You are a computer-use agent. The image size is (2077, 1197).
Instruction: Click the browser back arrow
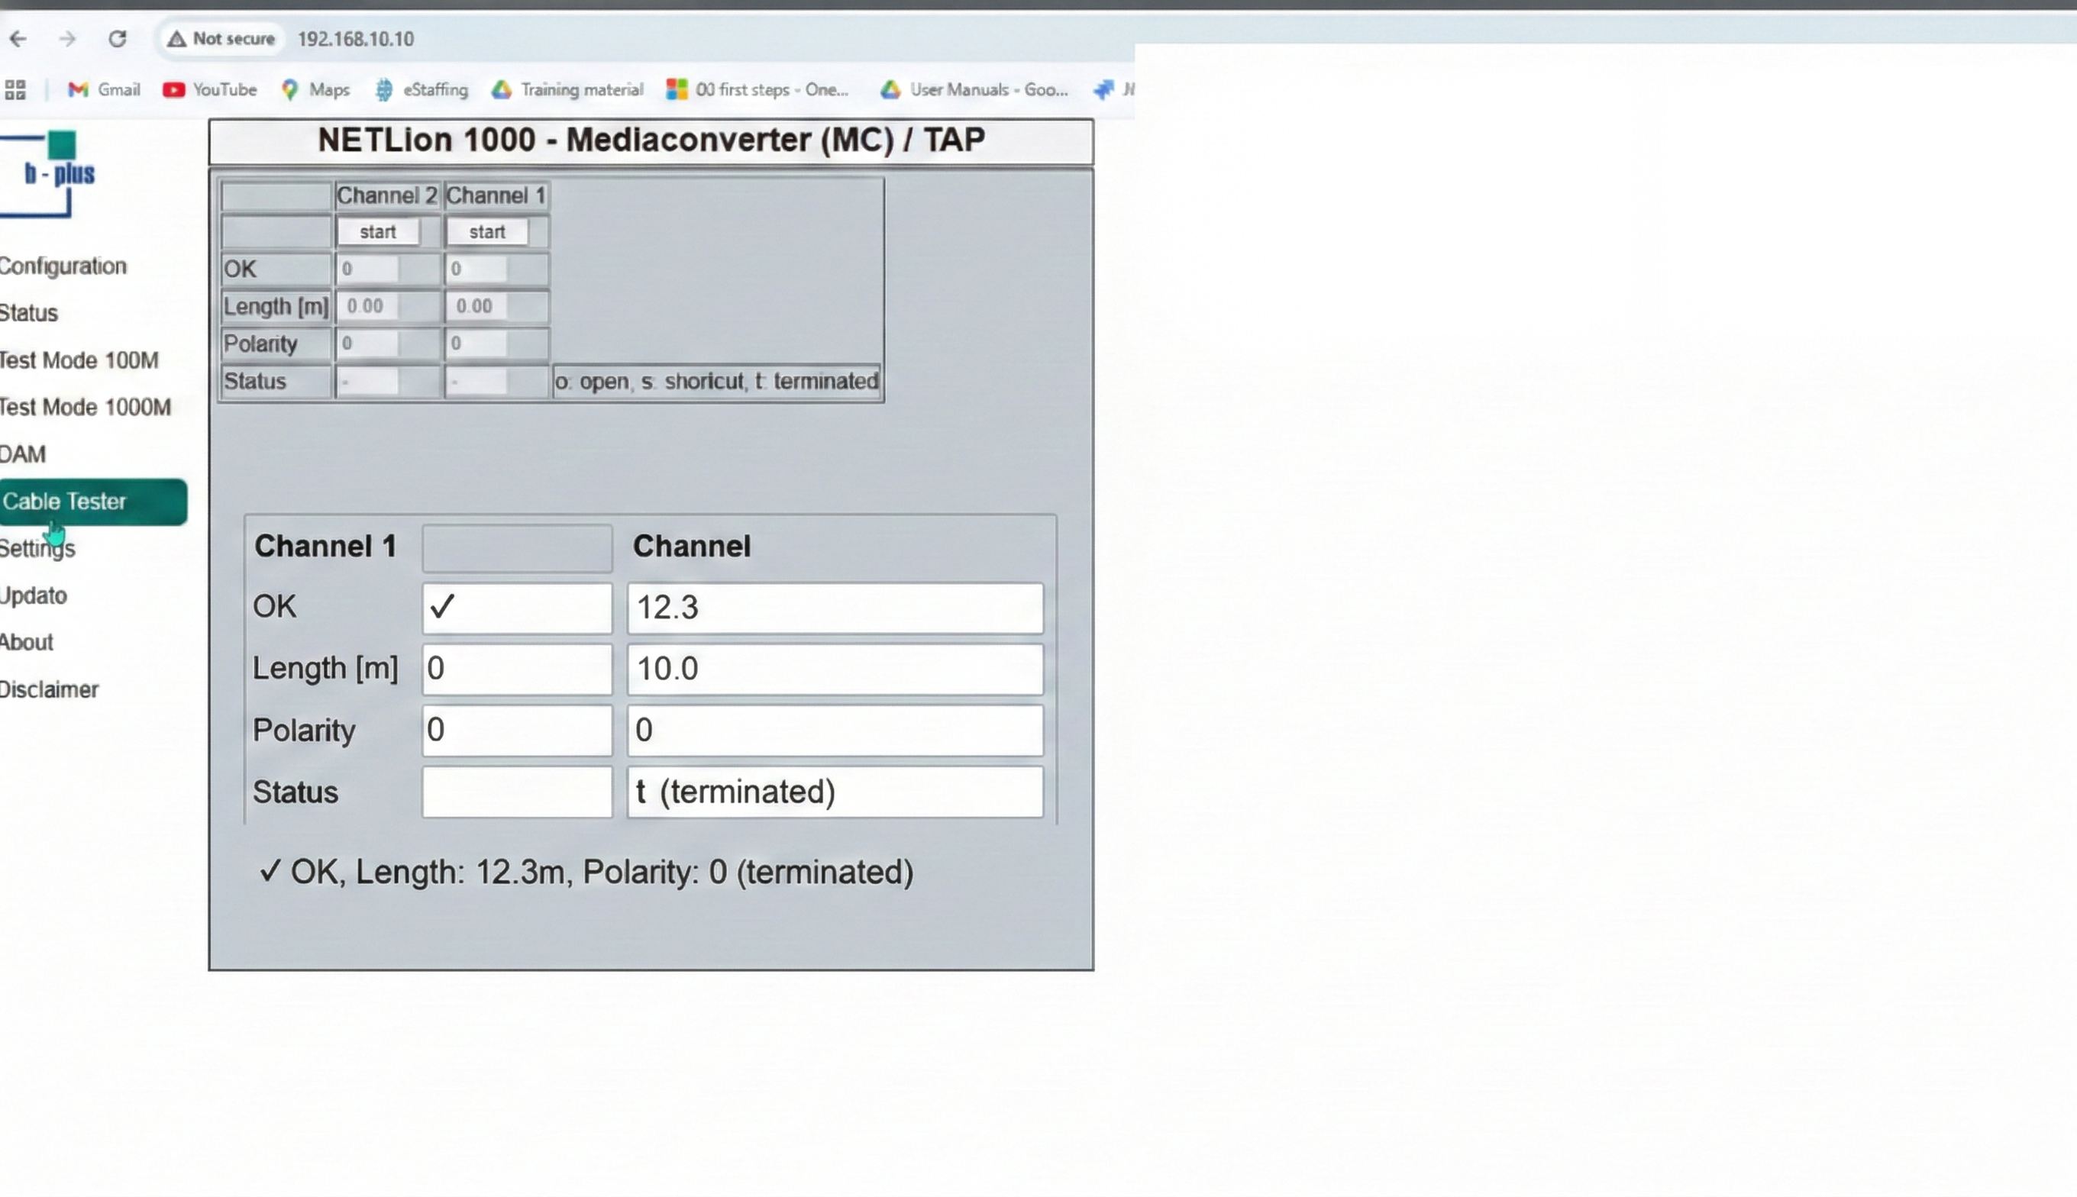pyautogui.click(x=18, y=39)
